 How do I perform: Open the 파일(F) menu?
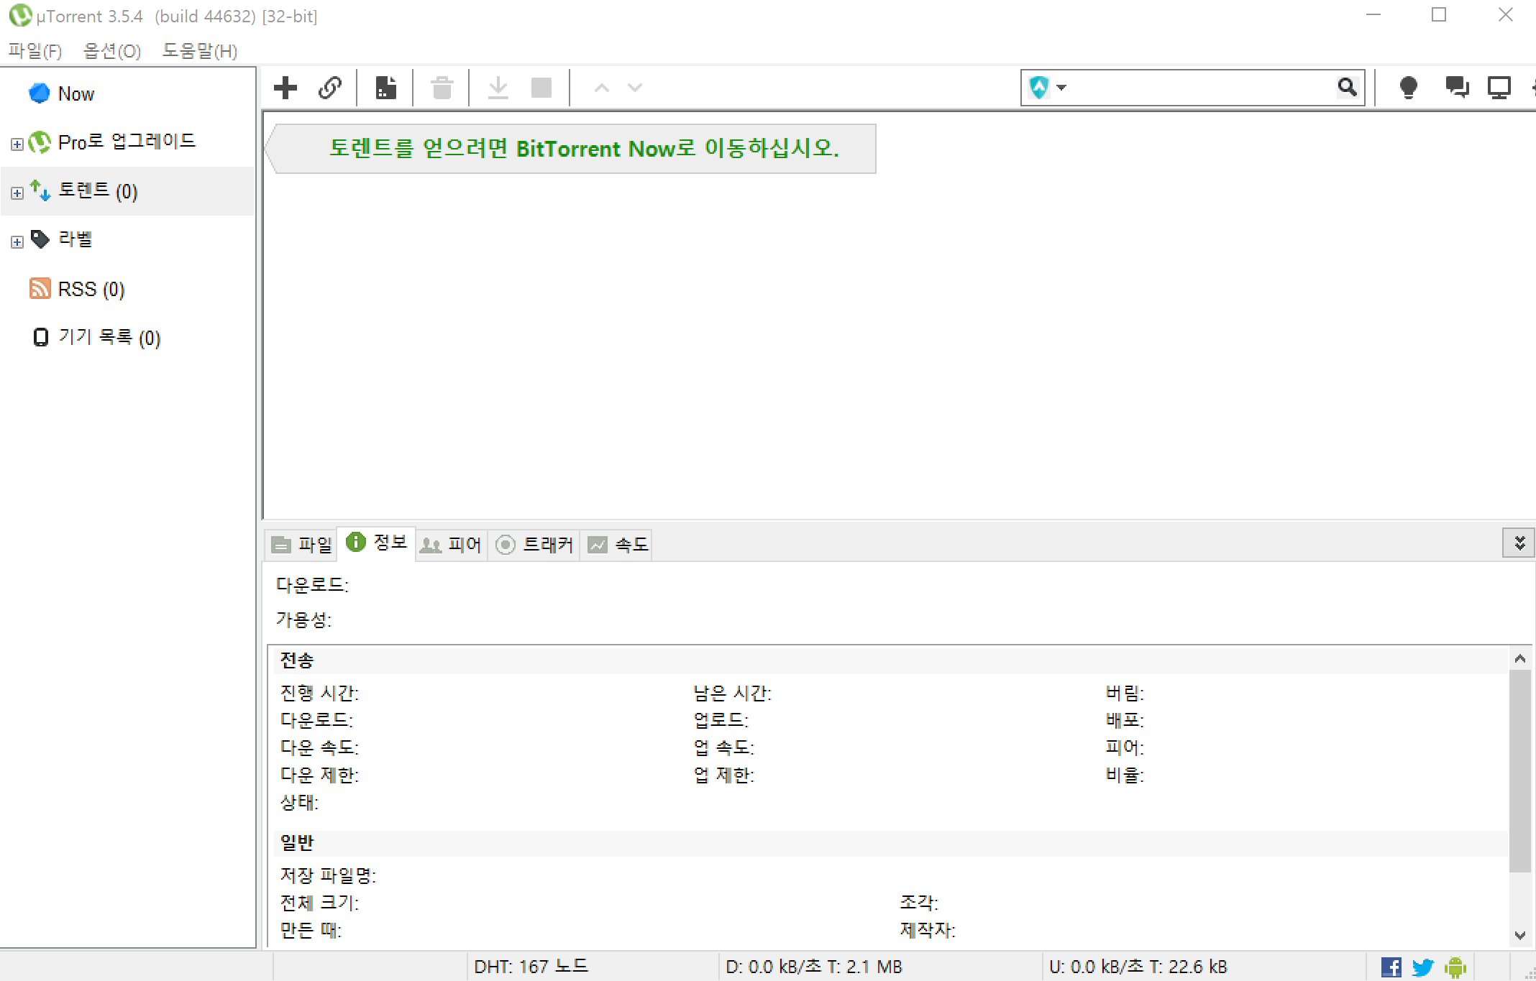click(35, 51)
